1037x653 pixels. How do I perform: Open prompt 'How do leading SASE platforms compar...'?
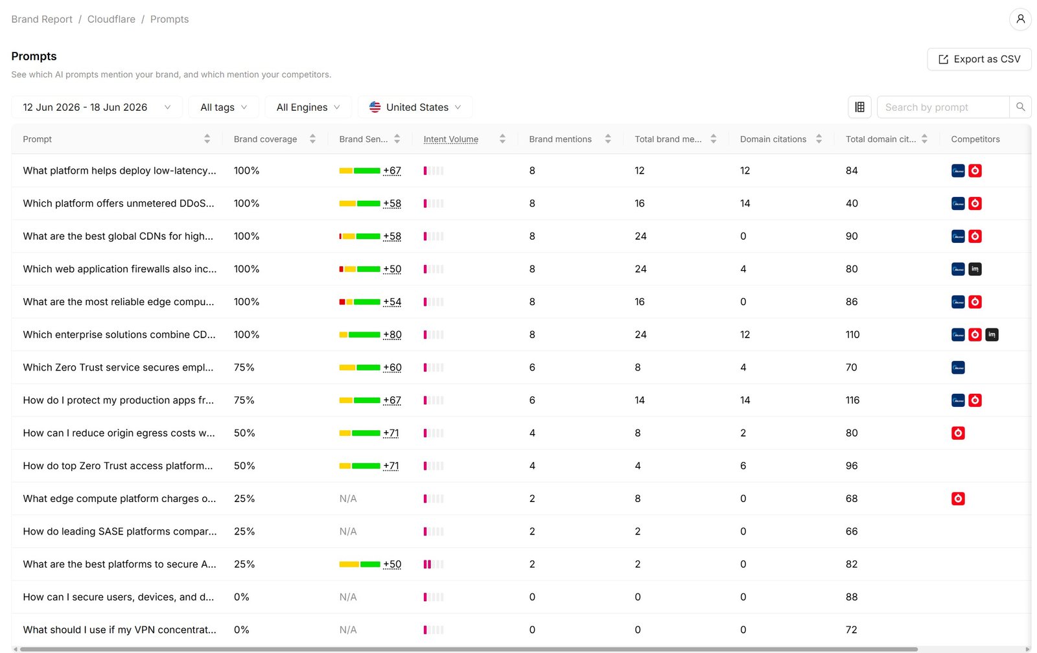pyautogui.click(x=120, y=531)
